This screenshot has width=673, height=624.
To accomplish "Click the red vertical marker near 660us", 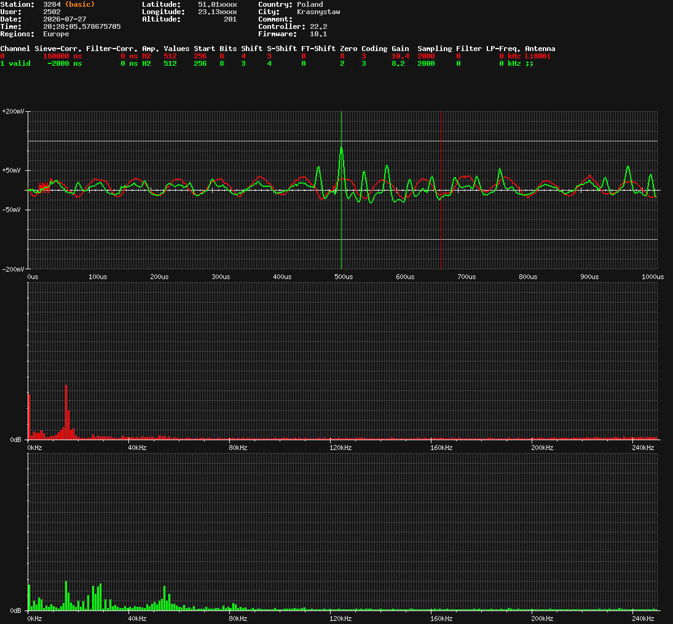I will coord(441,190).
